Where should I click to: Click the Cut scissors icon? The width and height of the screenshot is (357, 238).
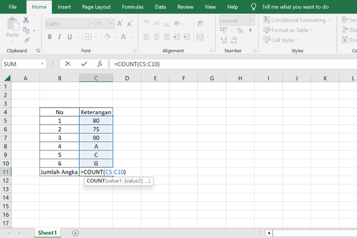[26, 20]
